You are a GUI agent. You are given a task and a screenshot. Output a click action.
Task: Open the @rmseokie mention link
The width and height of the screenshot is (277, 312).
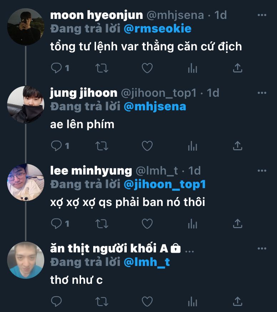point(157,29)
